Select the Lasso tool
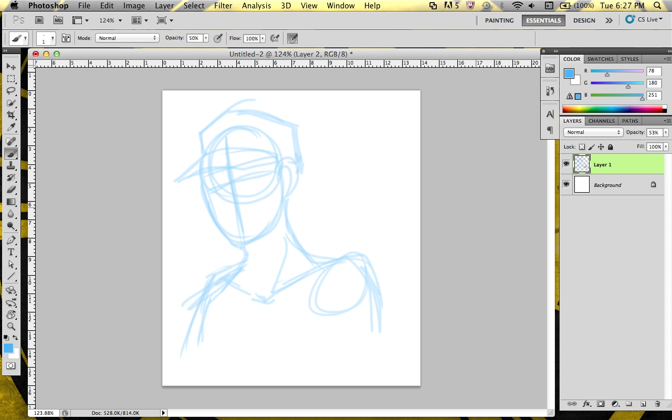 (x=11, y=91)
